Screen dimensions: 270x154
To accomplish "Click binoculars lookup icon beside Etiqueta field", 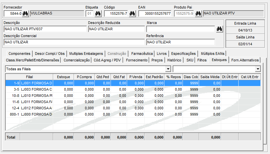I will (98, 13).
